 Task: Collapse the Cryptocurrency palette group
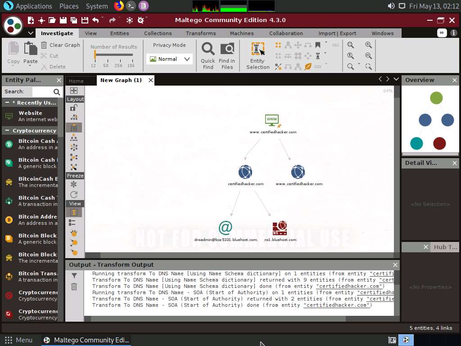7,131
